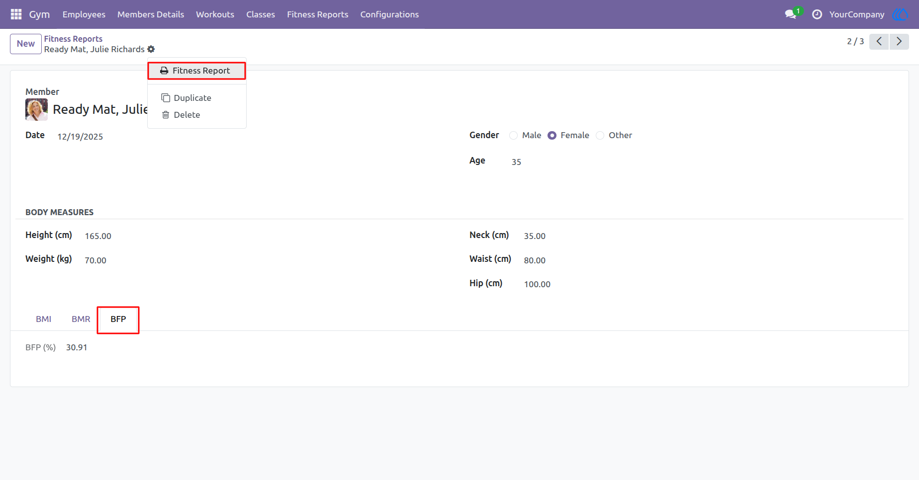The width and height of the screenshot is (919, 480).
Task: Open the conversations messages icon
Action: pos(791,14)
